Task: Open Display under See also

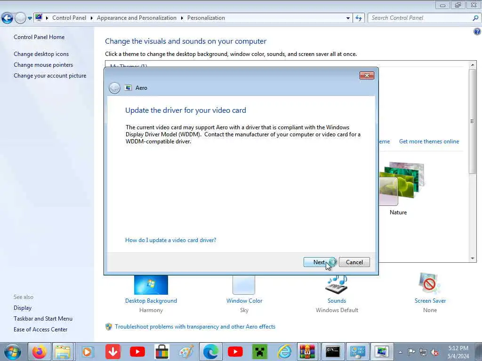Action: coord(23,308)
